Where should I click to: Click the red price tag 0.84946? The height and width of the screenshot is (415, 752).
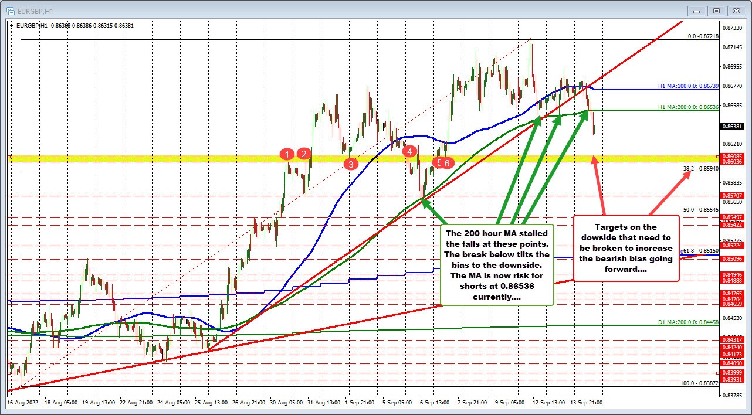pos(733,274)
